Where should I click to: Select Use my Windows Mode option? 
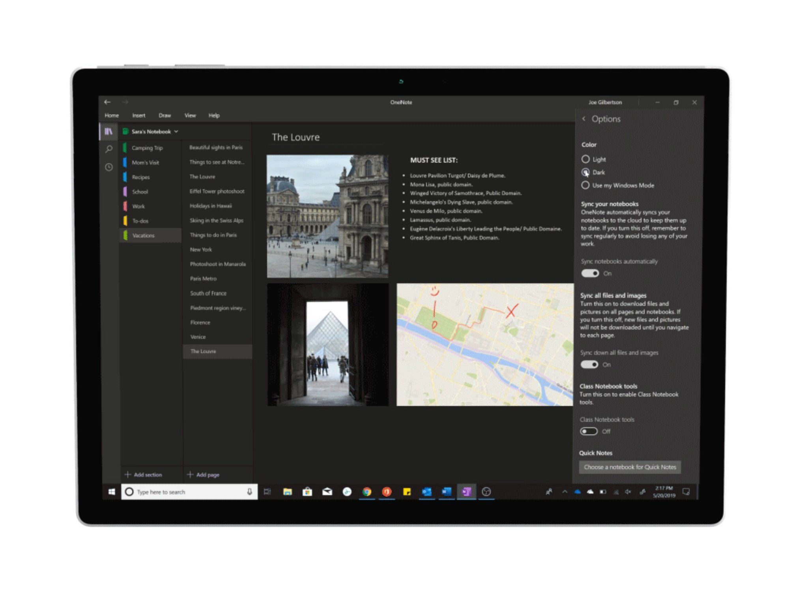(585, 185)
